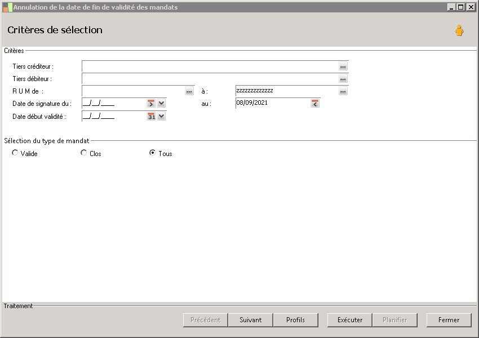
Task: Open the Profils button
Action: (x=295, y=320)
